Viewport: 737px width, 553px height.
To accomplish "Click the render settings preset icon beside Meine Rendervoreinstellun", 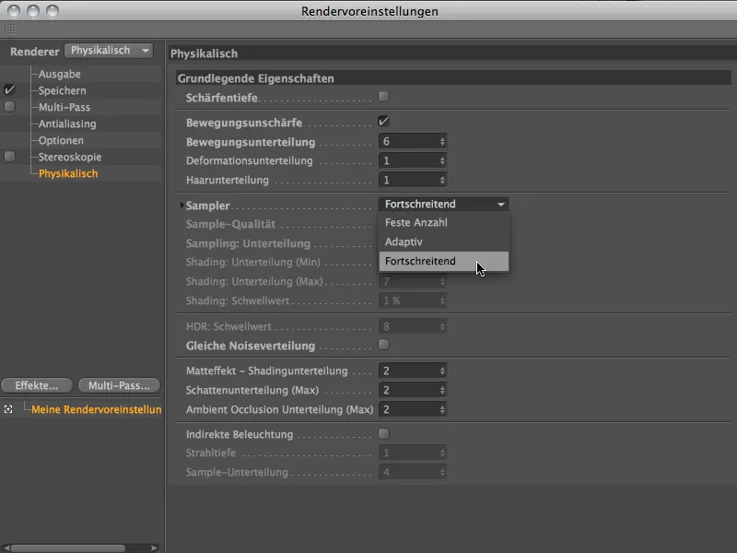I will 8,409.
